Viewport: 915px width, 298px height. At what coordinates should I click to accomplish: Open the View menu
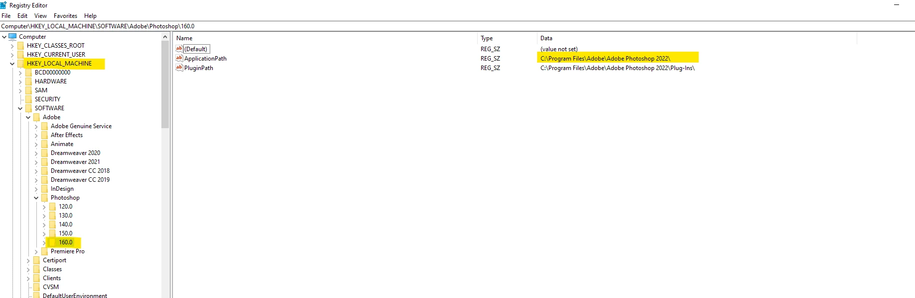click(40, 16)
